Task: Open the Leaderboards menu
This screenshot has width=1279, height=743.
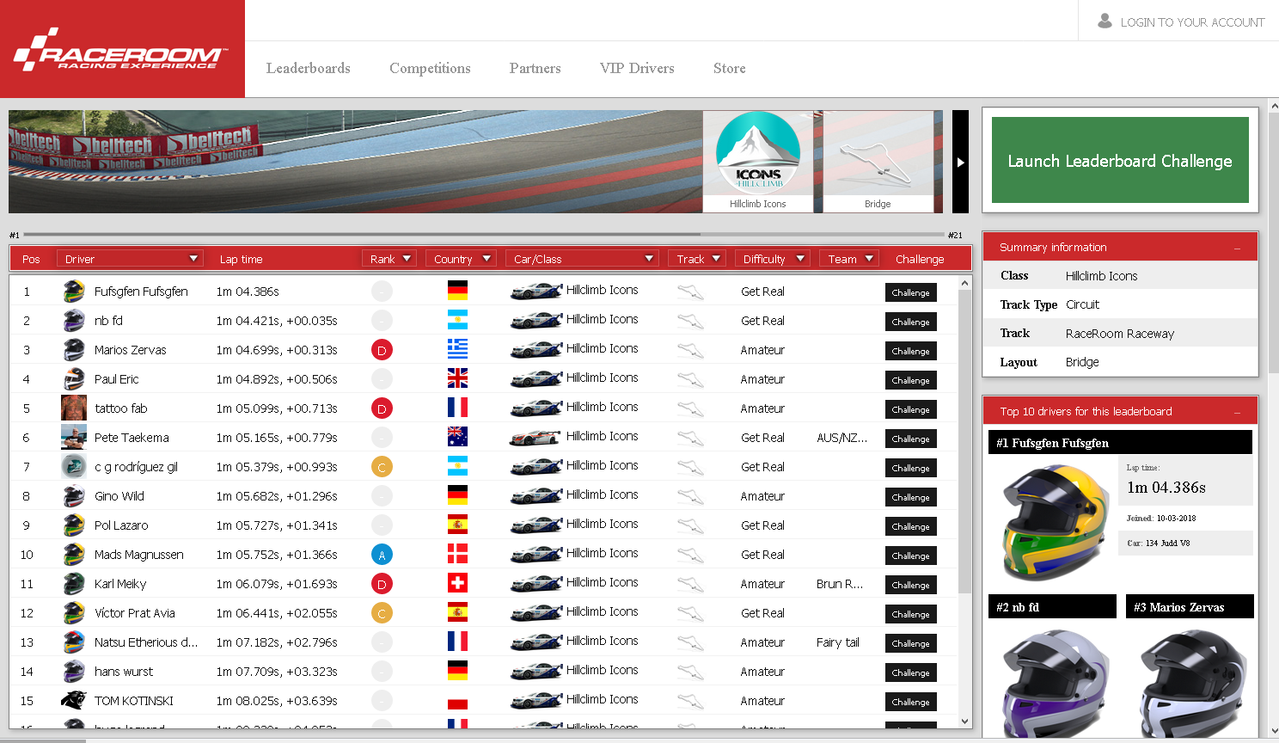Action: click(309, 69)
